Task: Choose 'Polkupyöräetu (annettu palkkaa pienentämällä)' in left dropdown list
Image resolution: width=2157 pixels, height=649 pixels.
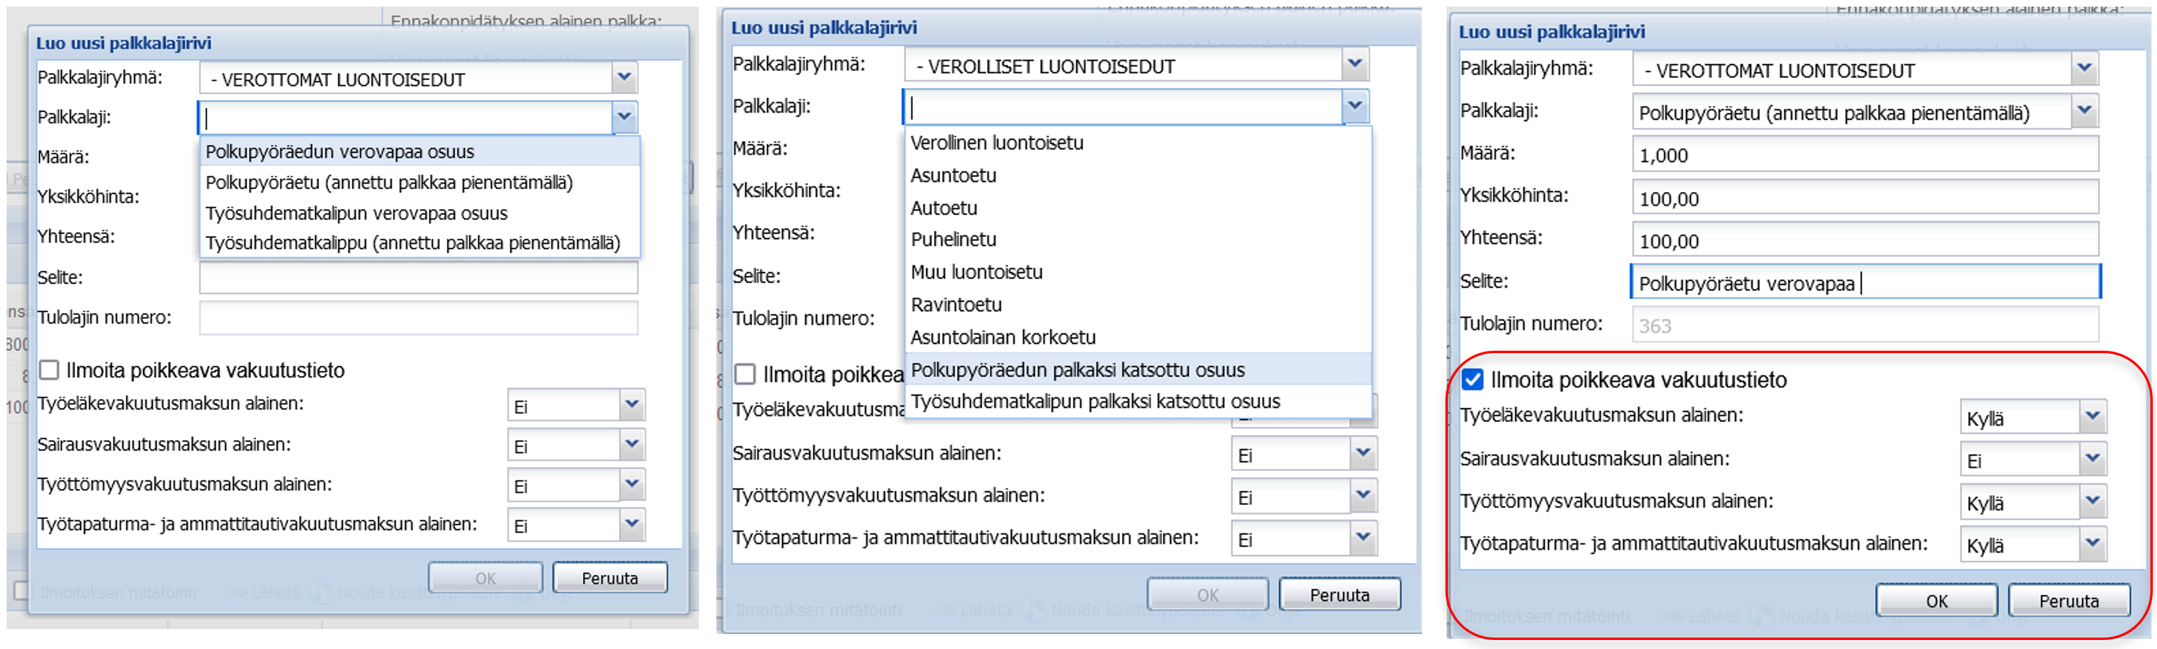Action: 420,183
